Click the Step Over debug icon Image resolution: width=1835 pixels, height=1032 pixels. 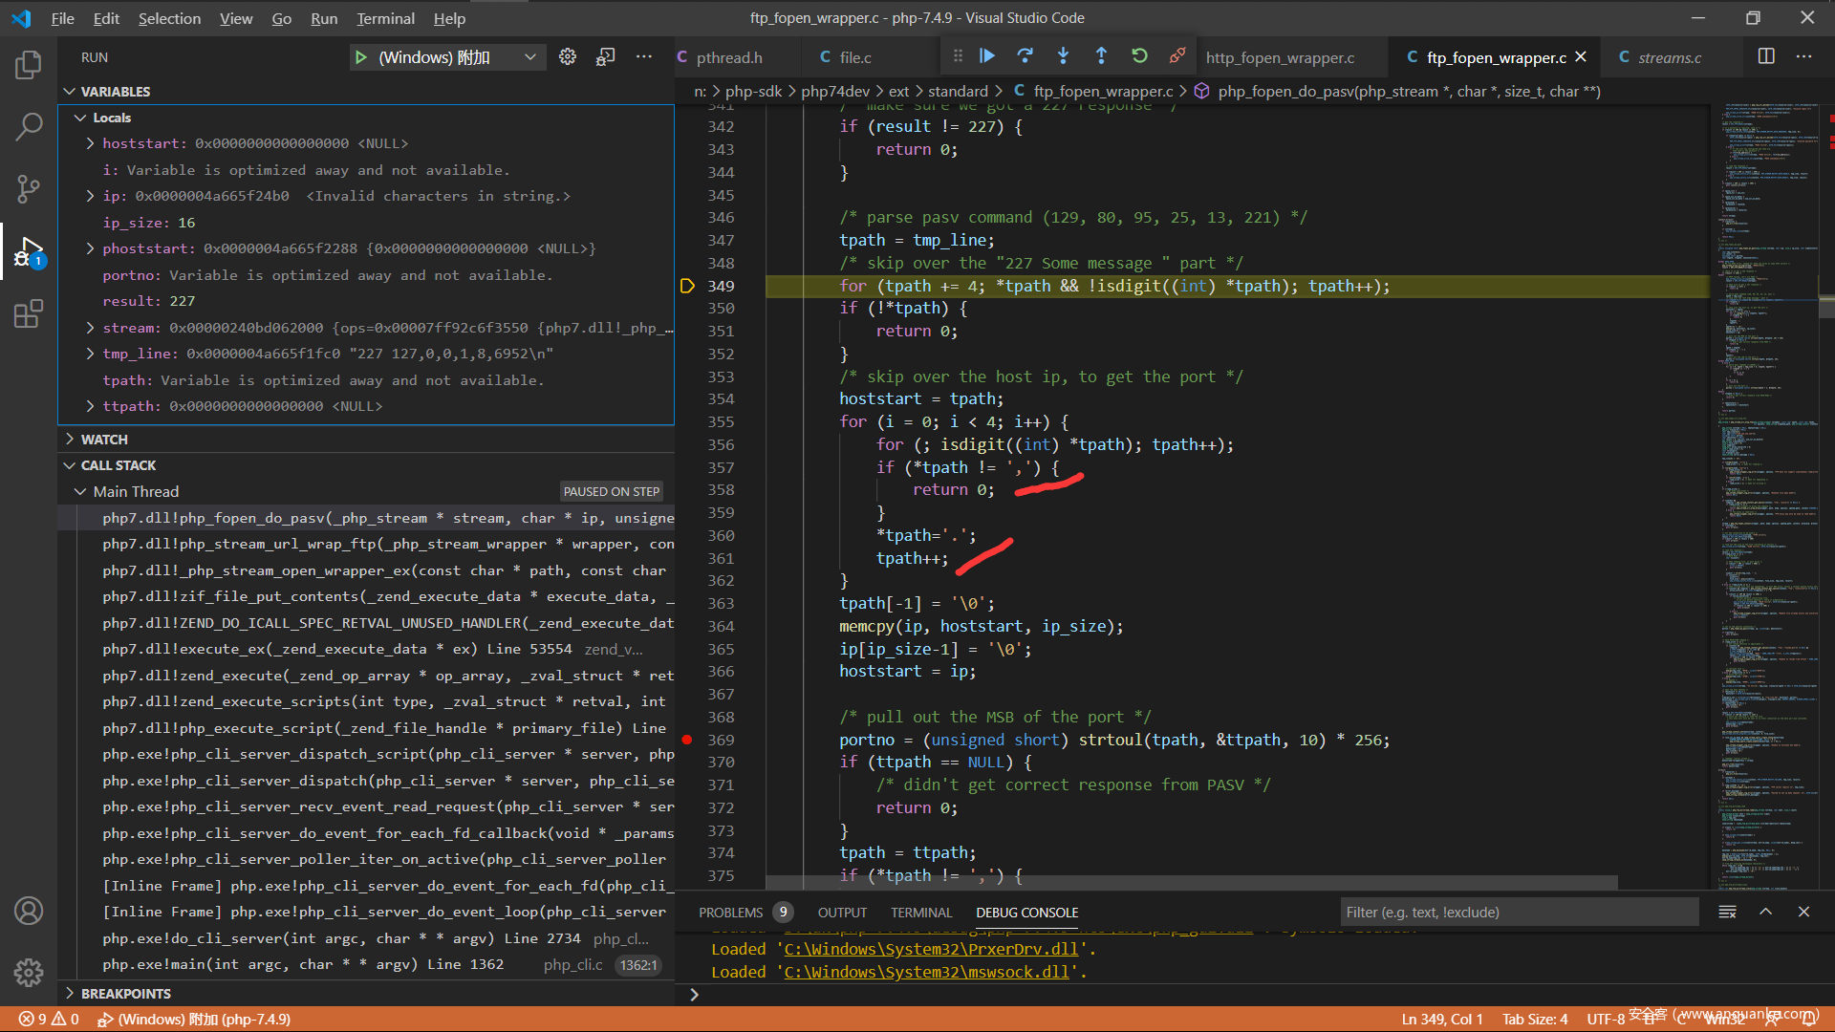1025,56
